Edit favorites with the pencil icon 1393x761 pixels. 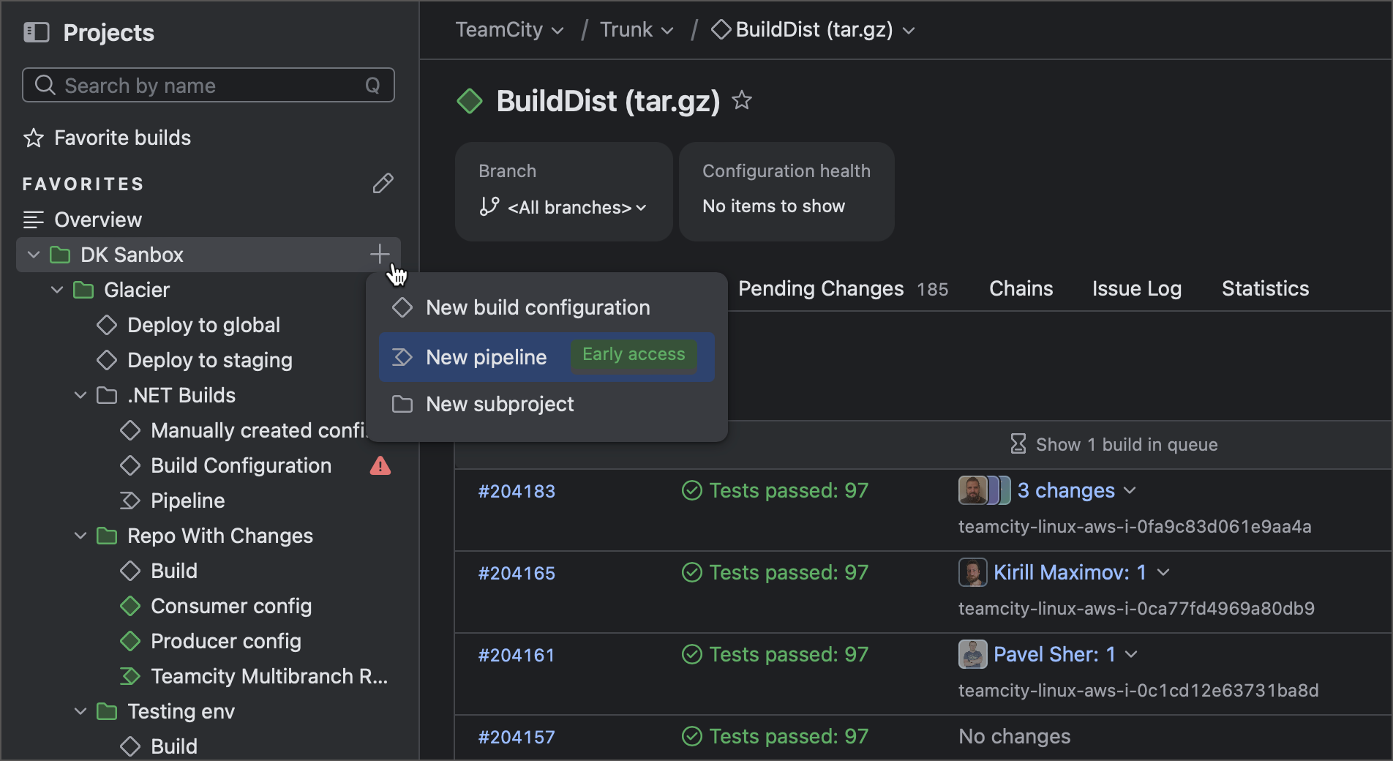[x=383, y=183]
